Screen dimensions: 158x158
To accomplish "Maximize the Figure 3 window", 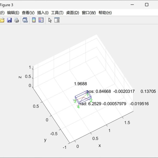I will click(147, 5).
